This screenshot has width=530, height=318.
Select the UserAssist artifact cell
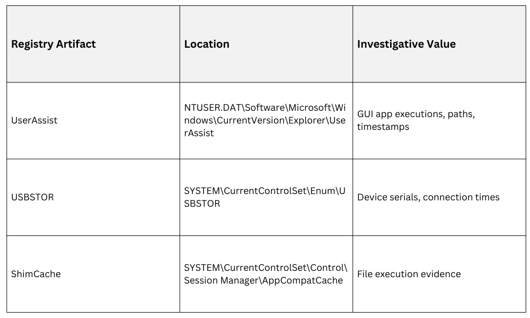pos(34,120)
